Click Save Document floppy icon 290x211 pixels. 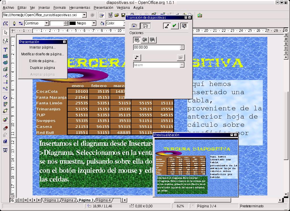pos(123,15)
